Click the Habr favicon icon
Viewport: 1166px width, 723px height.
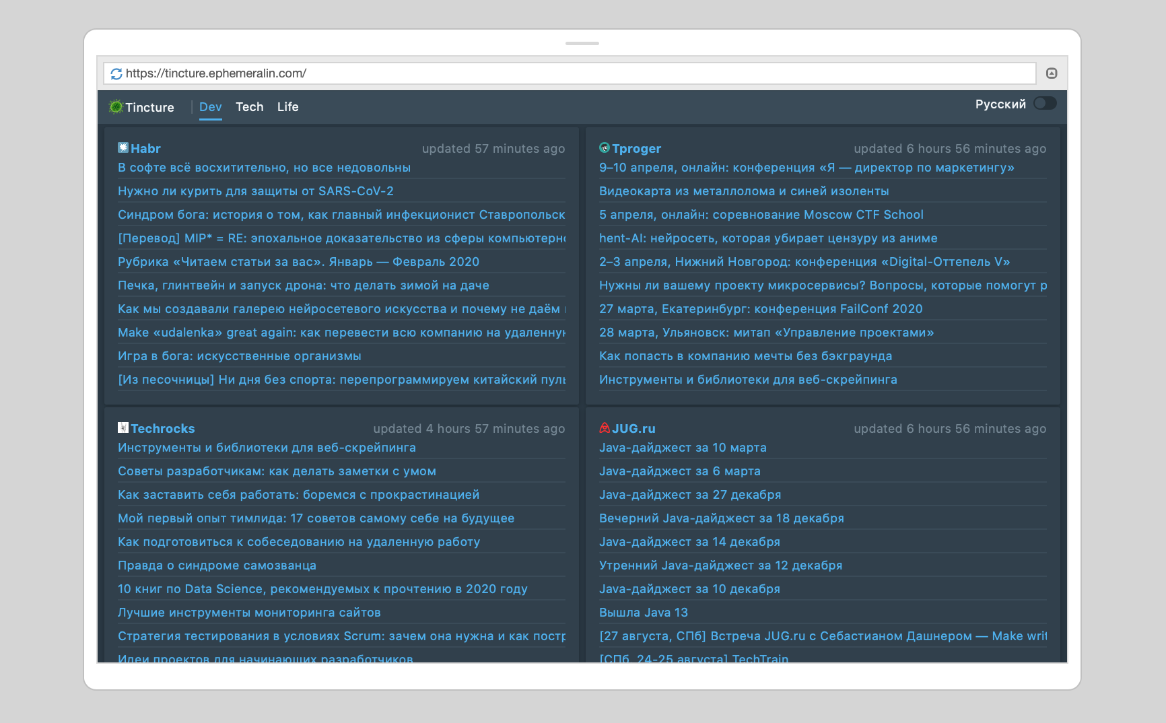point(123,147)
